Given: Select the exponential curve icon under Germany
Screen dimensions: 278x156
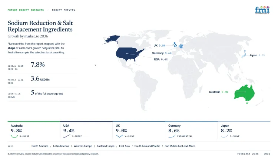Looking at the screenshot, I should point(172,136).
